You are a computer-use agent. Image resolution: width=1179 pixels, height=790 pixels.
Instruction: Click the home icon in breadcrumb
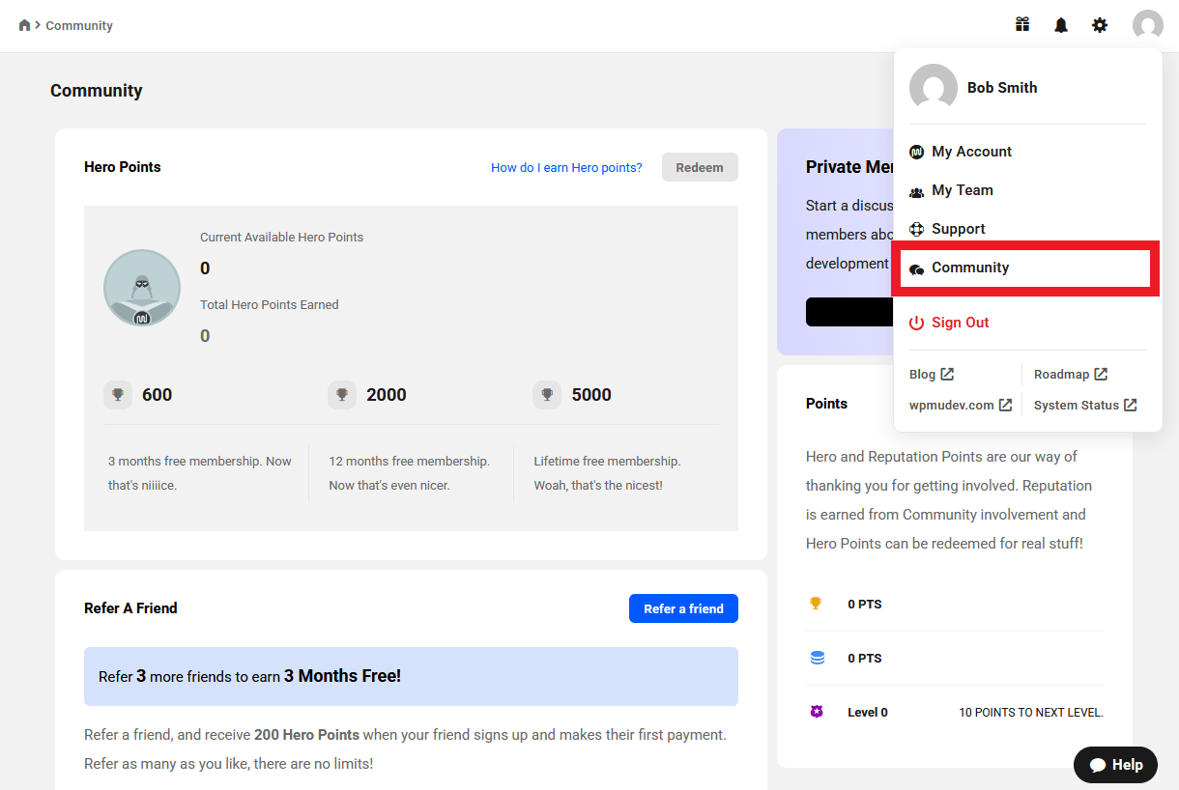point(25,25)
